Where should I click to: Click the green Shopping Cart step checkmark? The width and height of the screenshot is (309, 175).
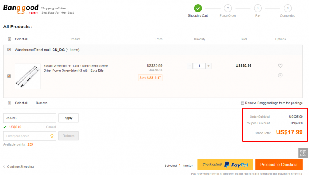click(198, 8)
